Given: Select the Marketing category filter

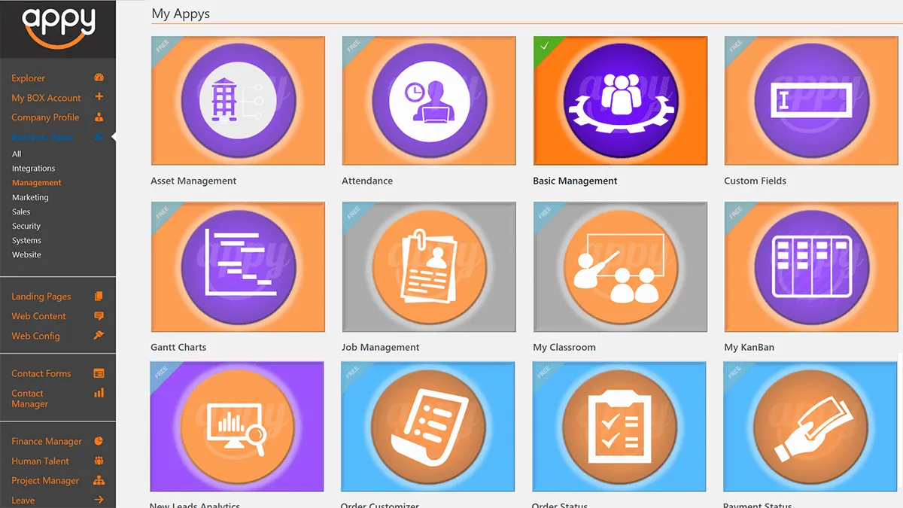Looking at the screenshot, I should point(30,197).
